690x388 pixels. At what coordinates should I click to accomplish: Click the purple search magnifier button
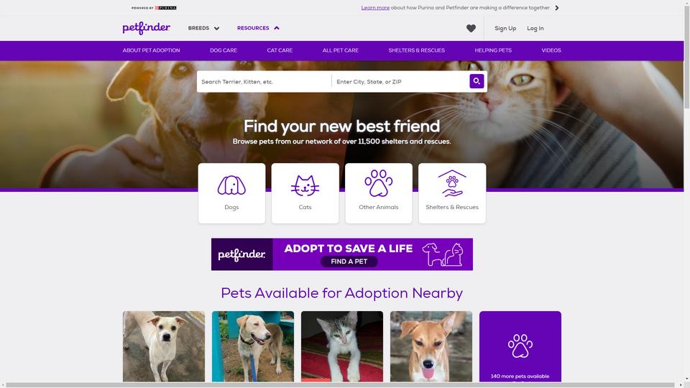pyautogui.click(x=477, y=81)
